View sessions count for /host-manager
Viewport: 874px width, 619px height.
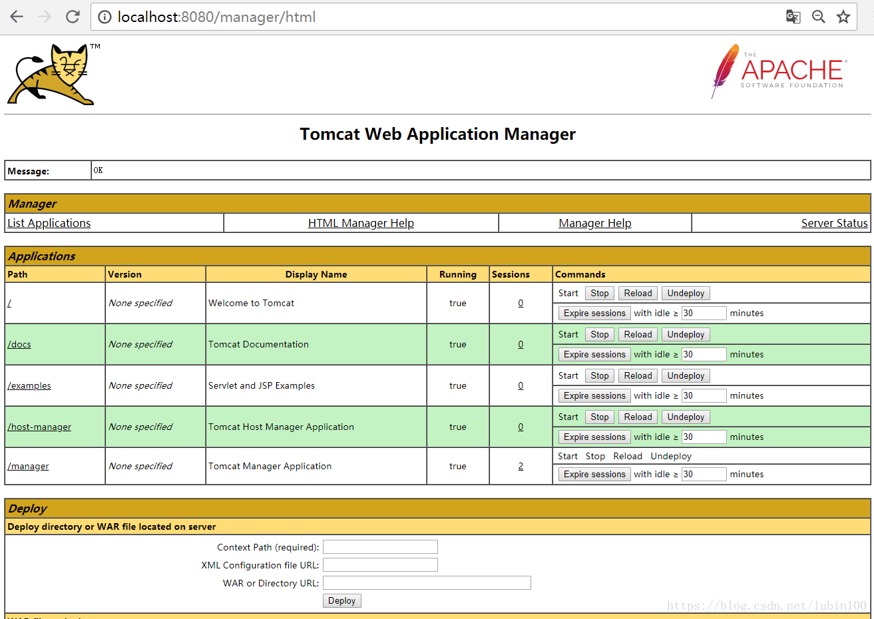(x=521, y=427)
